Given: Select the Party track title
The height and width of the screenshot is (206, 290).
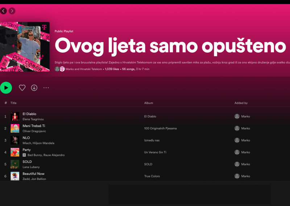Looking at the screenshot, I should [26, 150].
